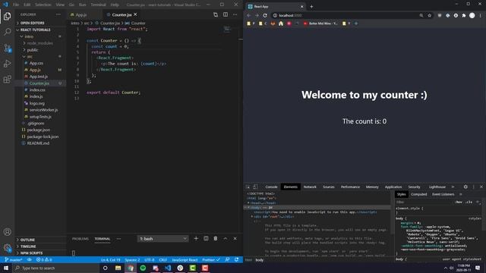Open the File menu in VS Code

(x=16, y=5)
